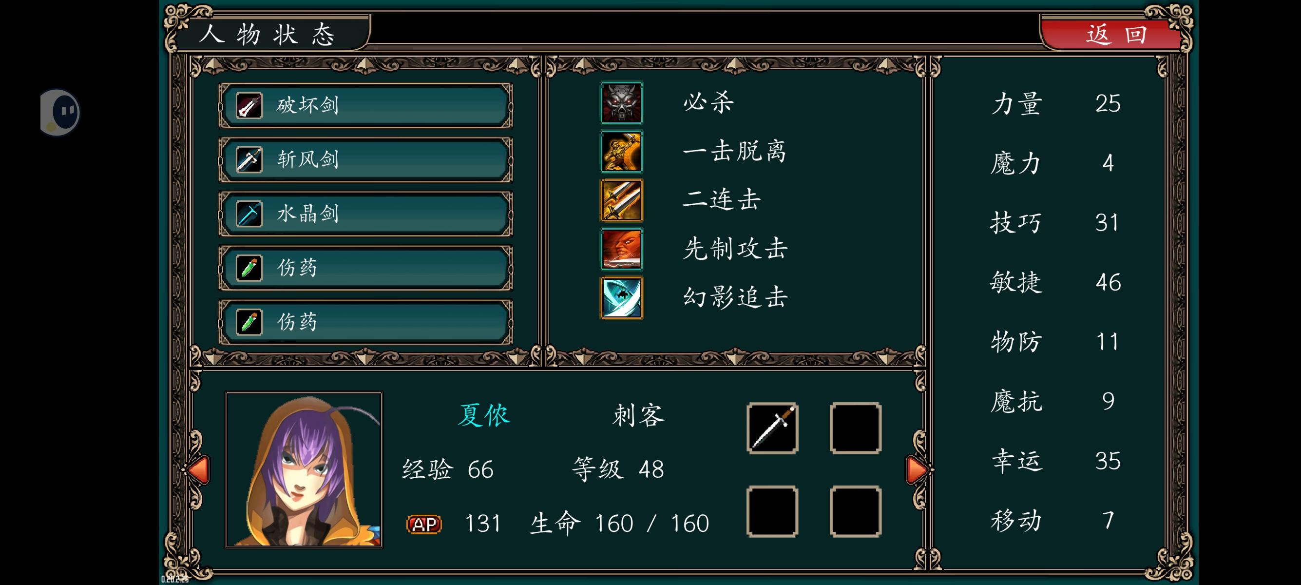Switch to previous character with left arrow
The width and height of the screenshot is (1301, 585).
198,470
